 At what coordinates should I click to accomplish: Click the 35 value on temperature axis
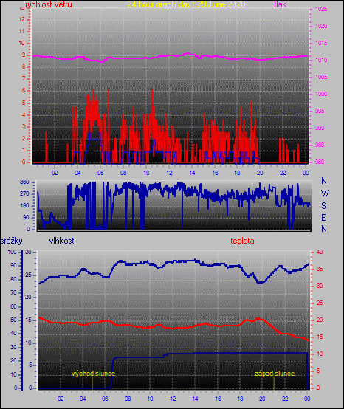[320, 269]
